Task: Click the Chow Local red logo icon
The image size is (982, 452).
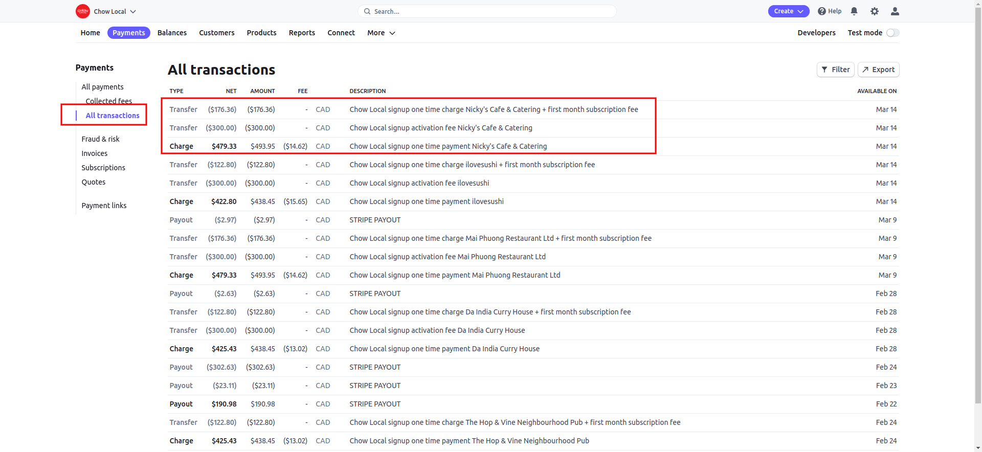Action: [82, 11]
